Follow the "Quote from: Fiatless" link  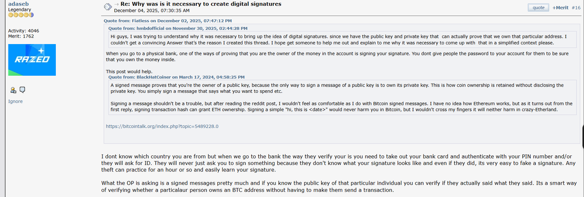tap(168, 21)
